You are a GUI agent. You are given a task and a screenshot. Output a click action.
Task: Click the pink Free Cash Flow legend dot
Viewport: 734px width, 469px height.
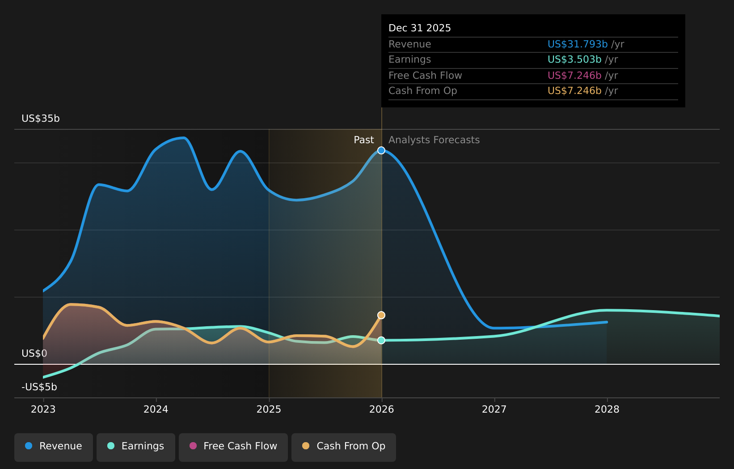tap(193, 446)
